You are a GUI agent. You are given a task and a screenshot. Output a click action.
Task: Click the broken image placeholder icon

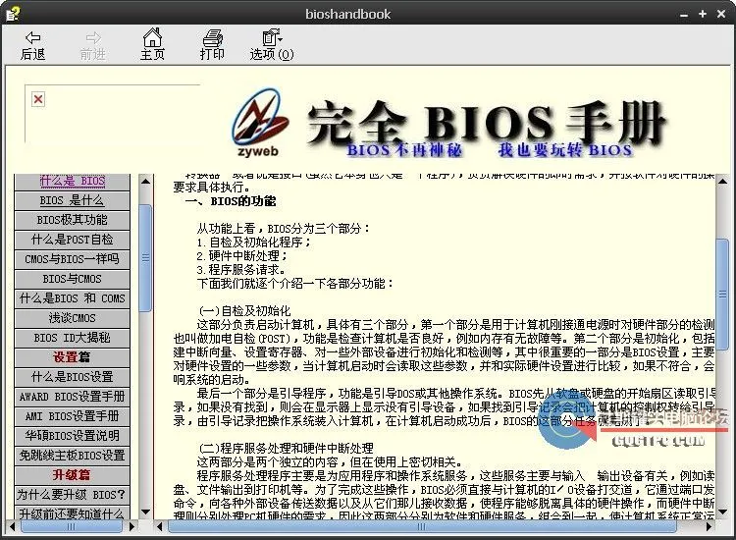[x=38, y=99]
